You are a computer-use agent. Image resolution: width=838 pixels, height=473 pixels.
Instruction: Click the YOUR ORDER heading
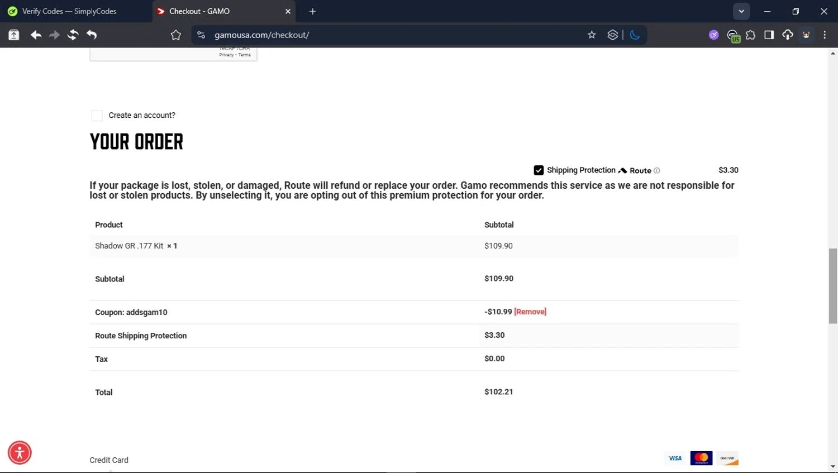click(136, 142)
